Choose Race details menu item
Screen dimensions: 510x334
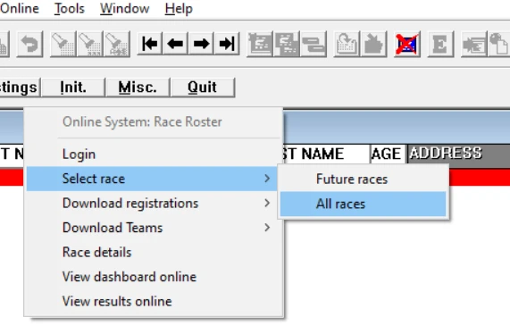(x=152, y=253)
